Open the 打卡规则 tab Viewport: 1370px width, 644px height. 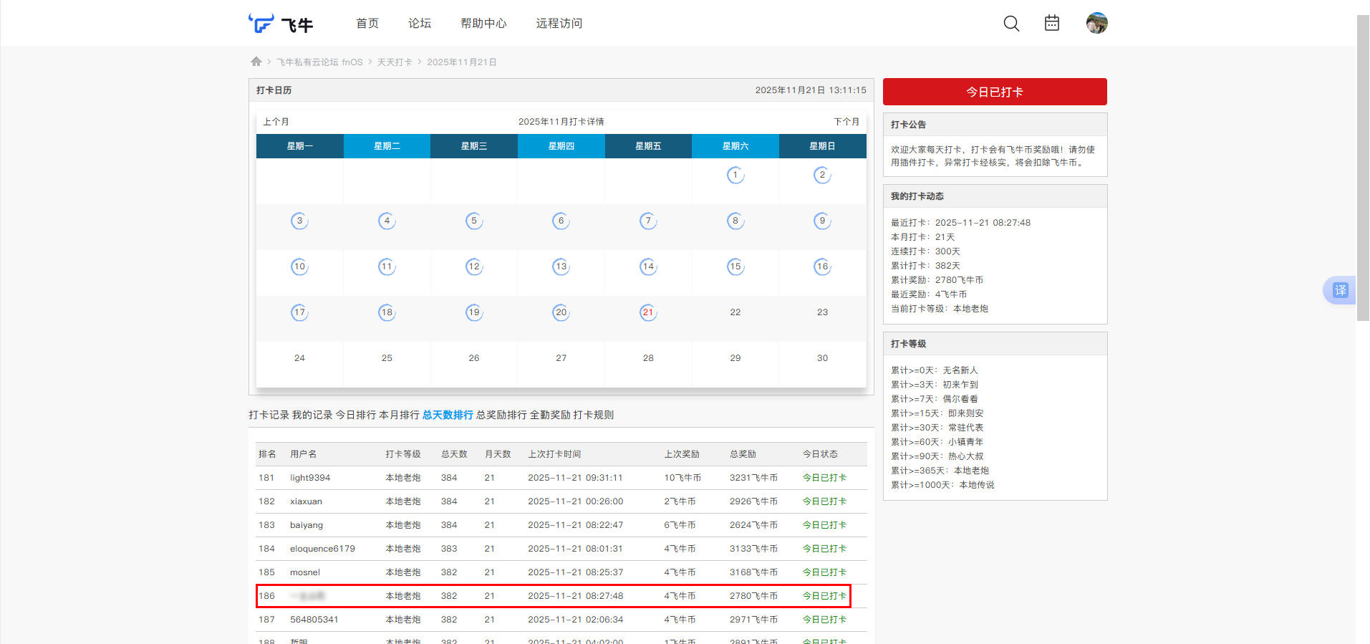[593, 415]
